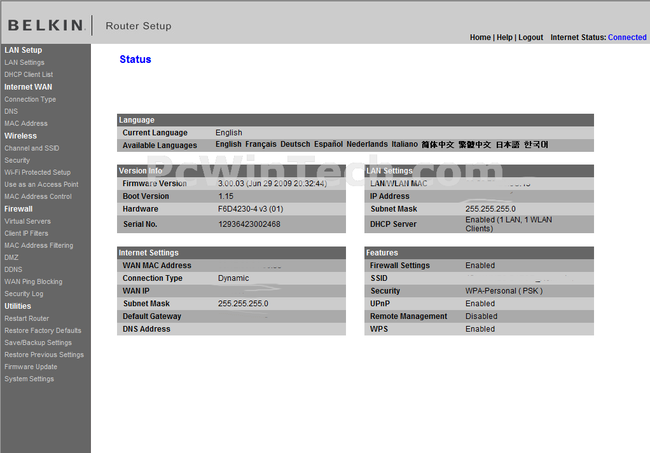650x453 pixels.
Task: Switch language to 繁體中文
Action: pyautogui.click(x=474, y=144)
